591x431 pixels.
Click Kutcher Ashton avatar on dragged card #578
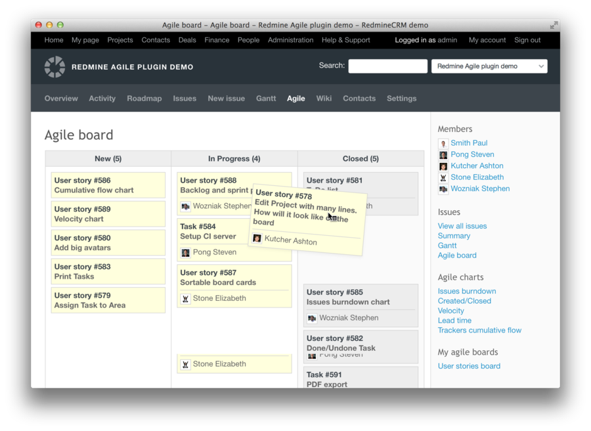click(x=257, y=238)
